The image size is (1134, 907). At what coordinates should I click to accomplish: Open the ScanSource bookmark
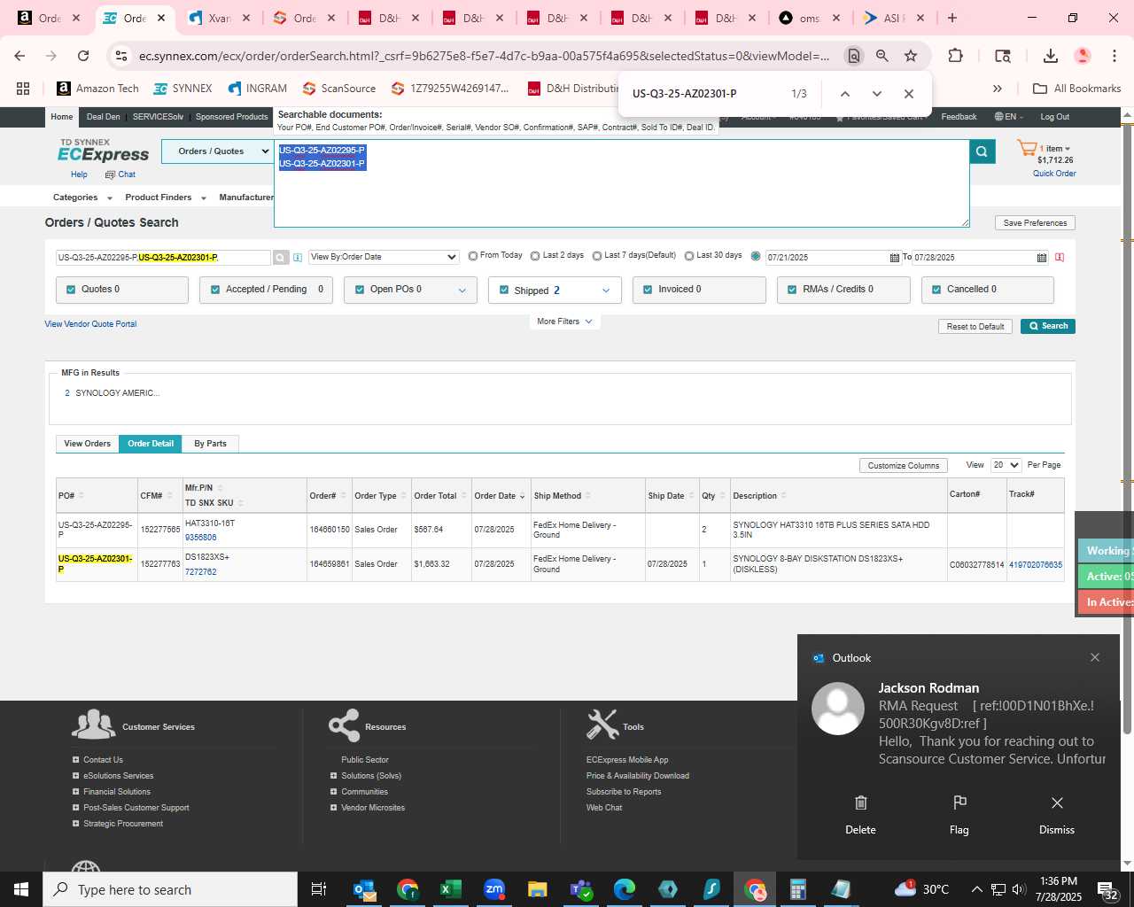tap(339, 89)
